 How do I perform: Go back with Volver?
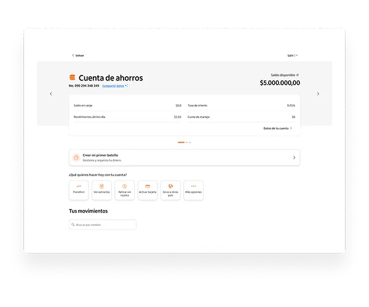[78, 55]
